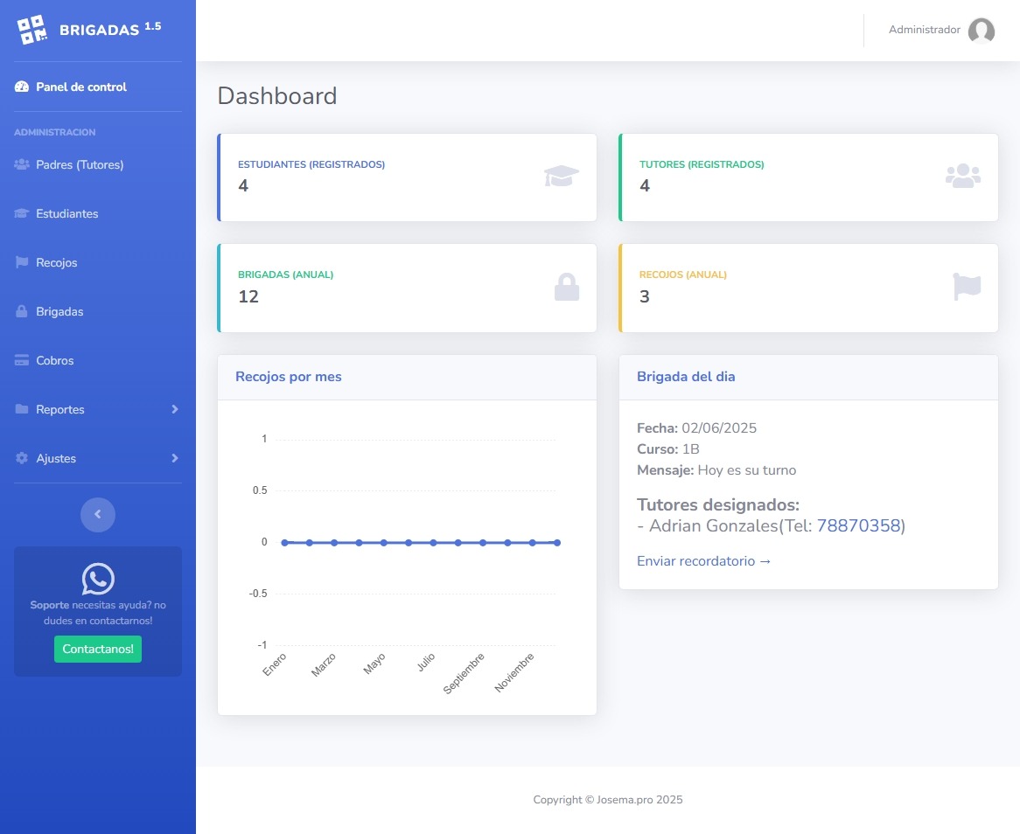Click the tutors group icon on Tutores card
This screenshot has height=834, width=1020.
(963, 175)
